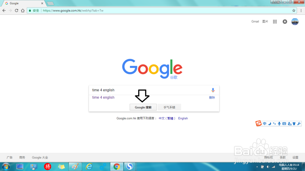305x171 pixels.
Task: Click the 手气不错 button
Action: click(x=169, y=107)
